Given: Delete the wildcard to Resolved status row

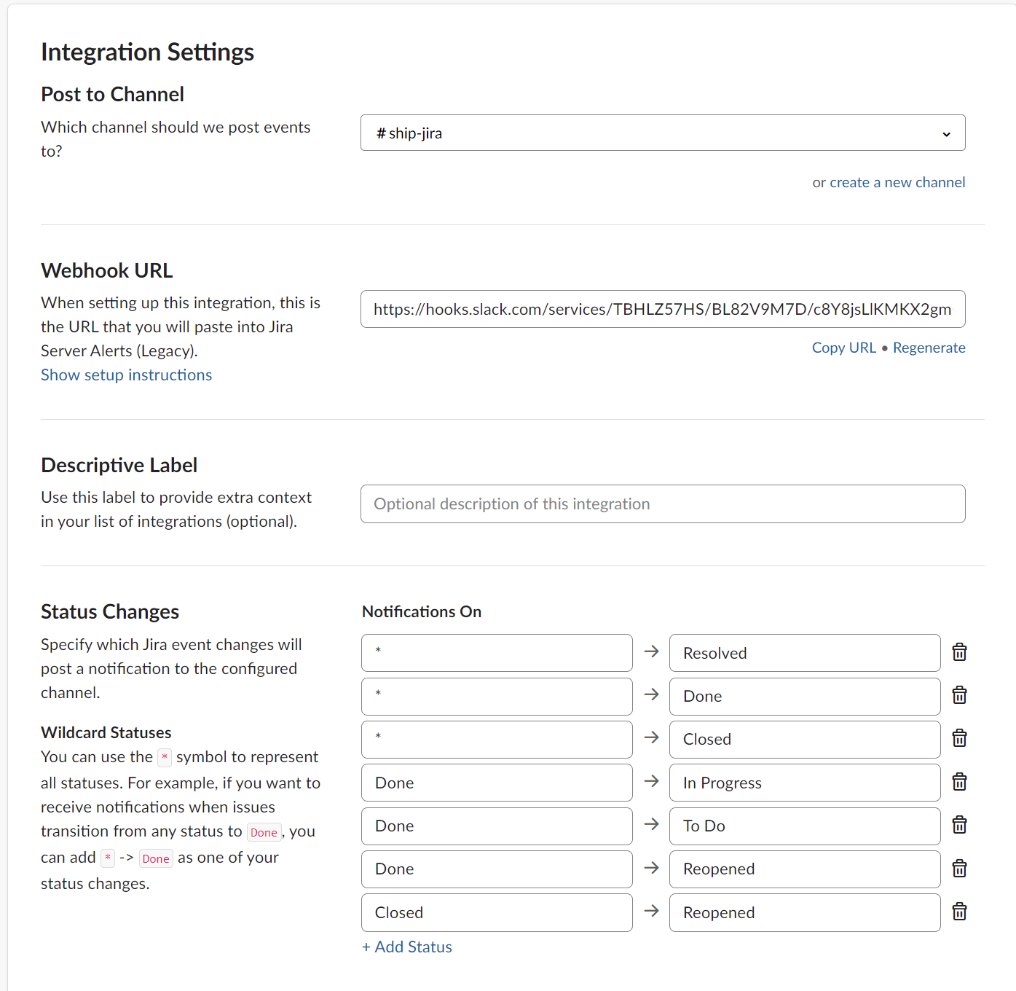Looking at the screenshot, I should pyautogui.click(x=959, y=652).
